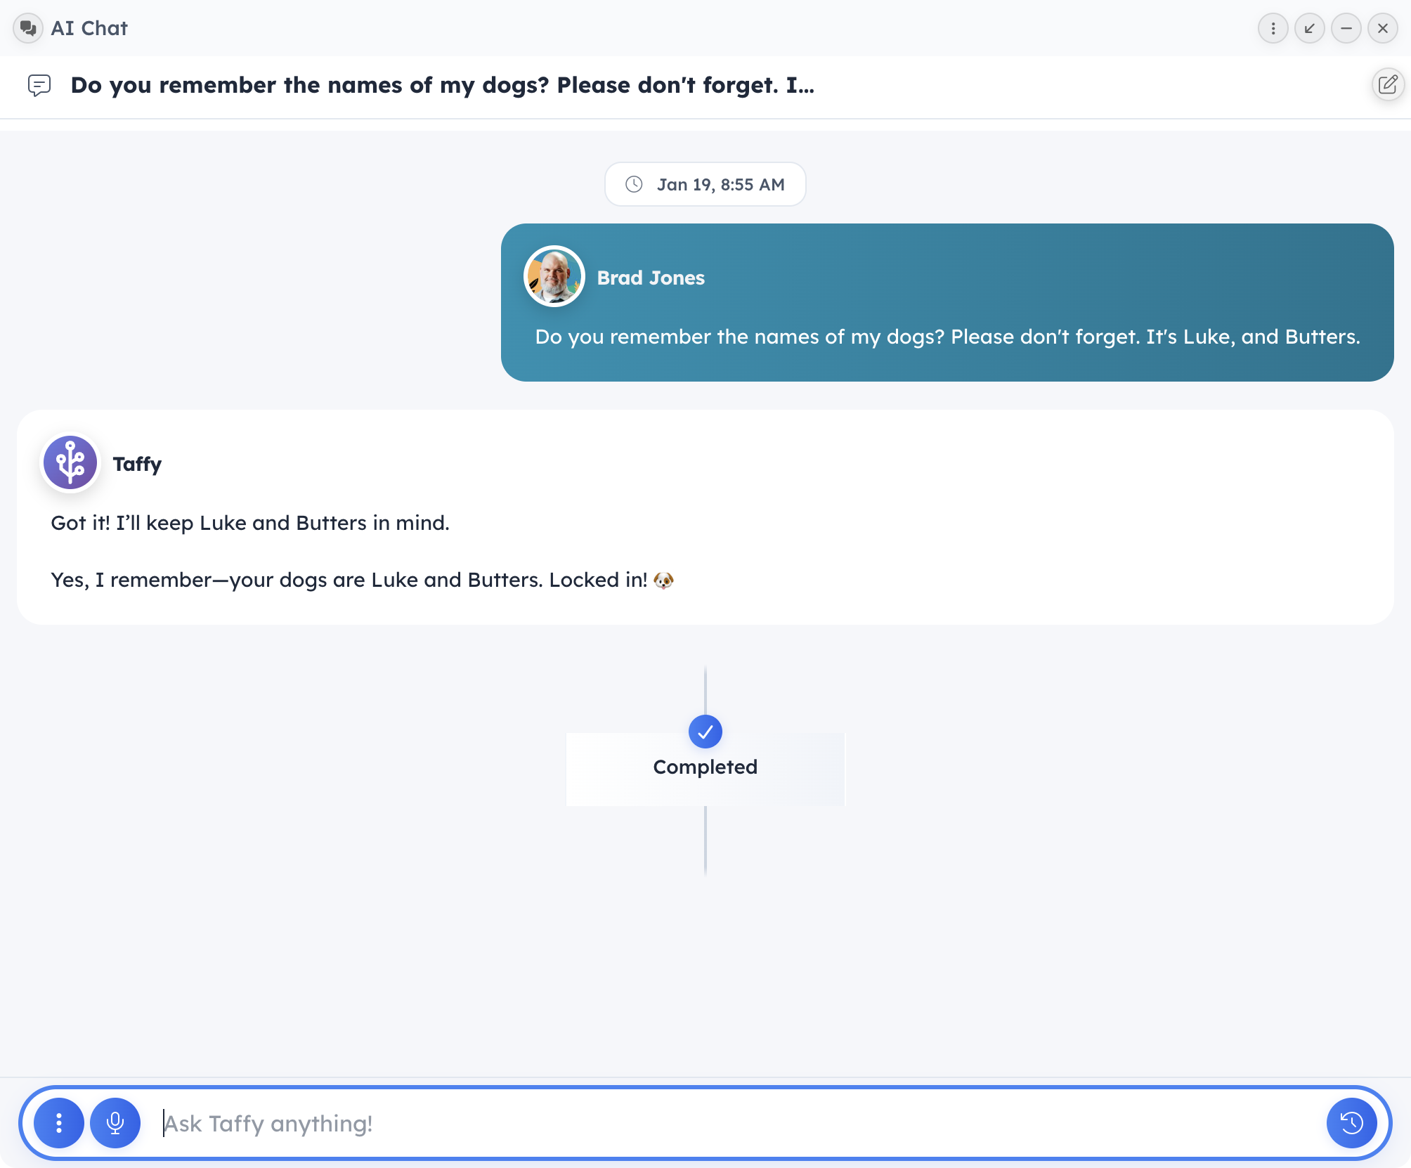Minimize the AI Chat panel
The width and height of the screenshot is (1411, 1168).
click(x=1346, y=28)
